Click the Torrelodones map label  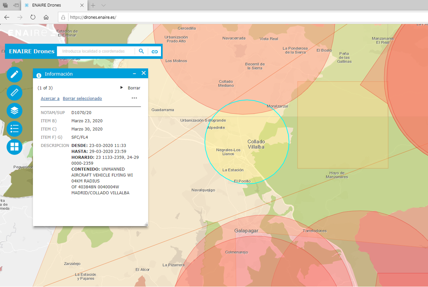[x=315, y=231]
